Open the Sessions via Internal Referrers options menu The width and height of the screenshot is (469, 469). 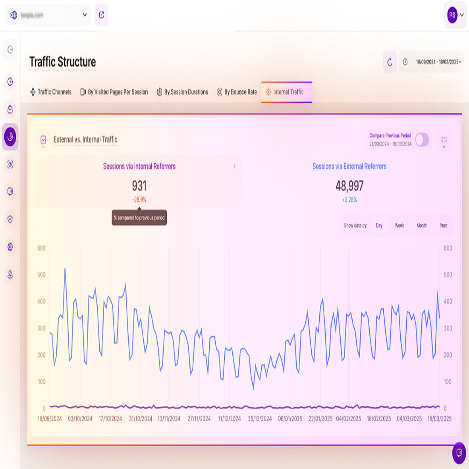(x=235, y=167)
